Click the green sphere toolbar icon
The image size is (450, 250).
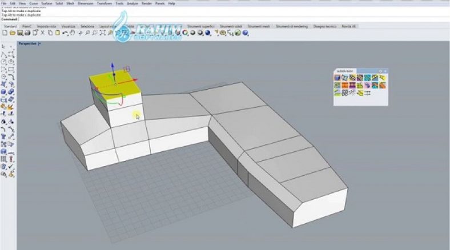click(x=238, y=33)
